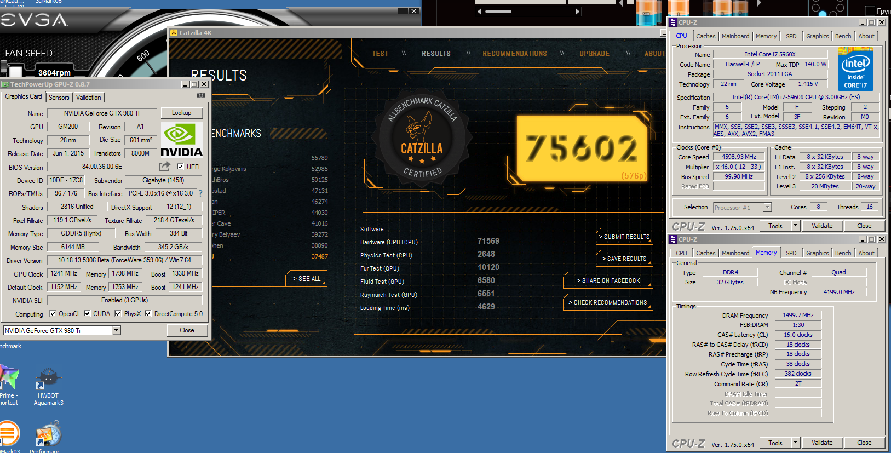The height and width of the screenshot is (453, 891).
Task: Open the Performance desktop shortcut icon
Action: (x=48, y=434)
